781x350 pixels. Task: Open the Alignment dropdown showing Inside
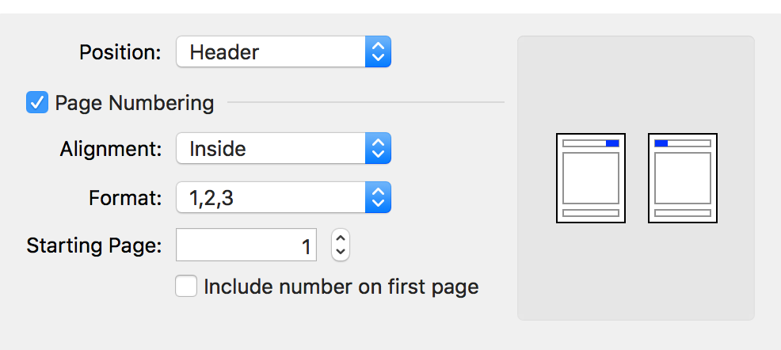click(x=271, y=148)
